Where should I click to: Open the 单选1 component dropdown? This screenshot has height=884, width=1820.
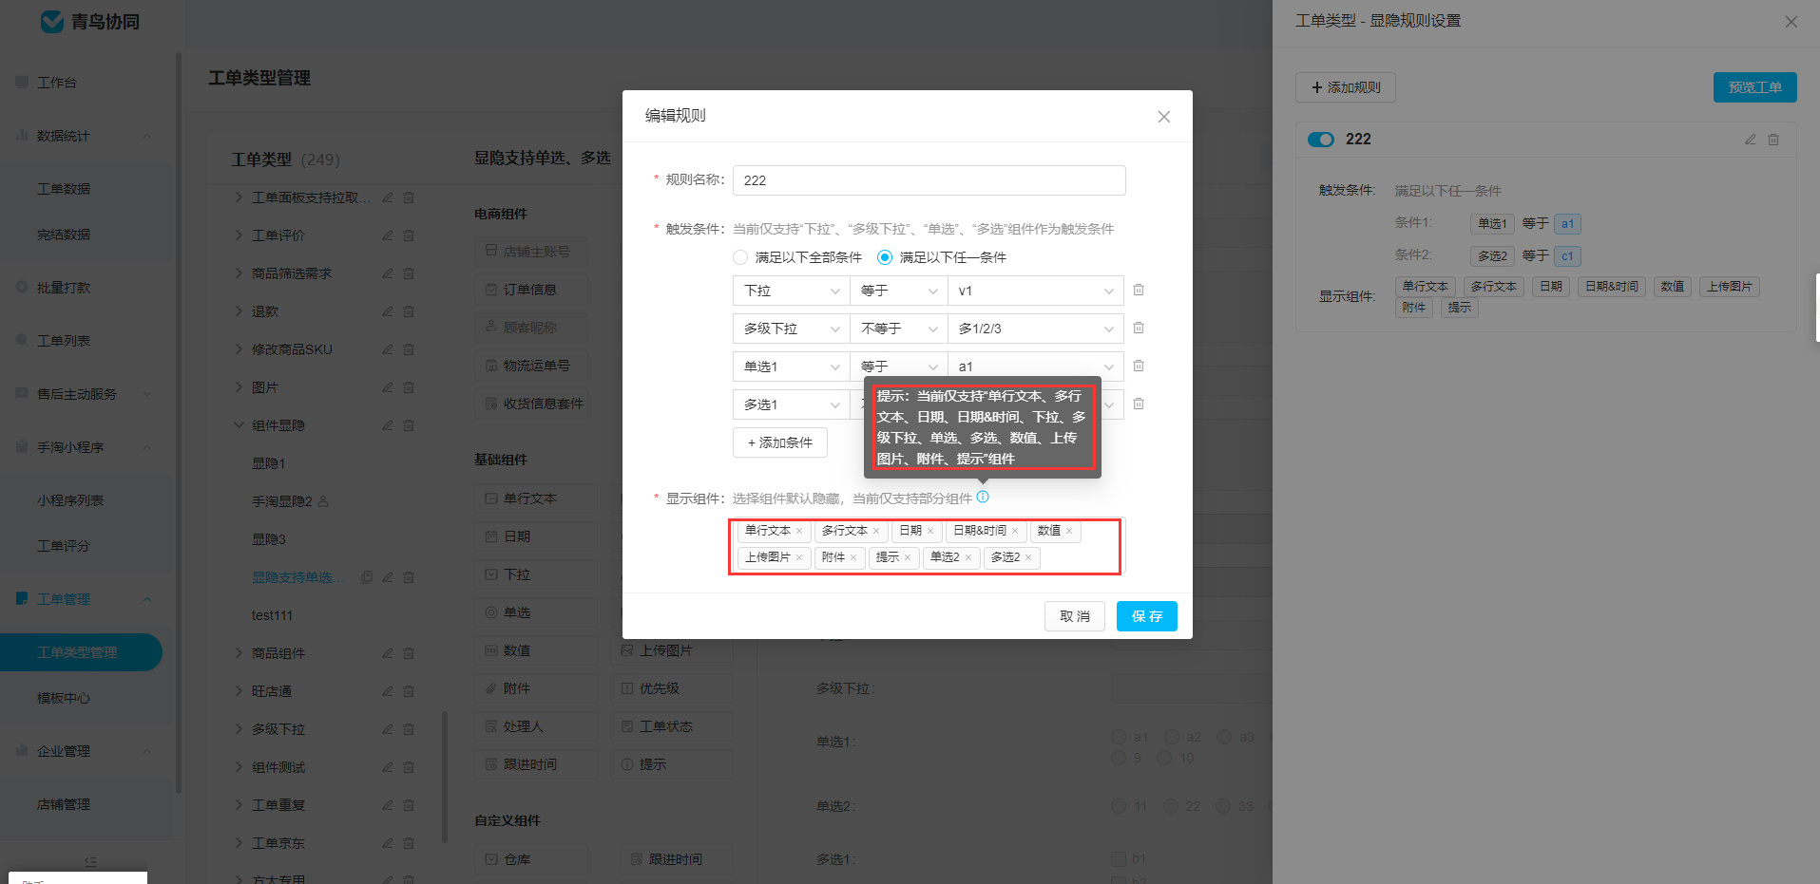[792, 367]
